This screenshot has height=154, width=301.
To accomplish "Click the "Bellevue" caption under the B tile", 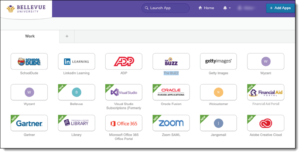I will click(76, 104).
